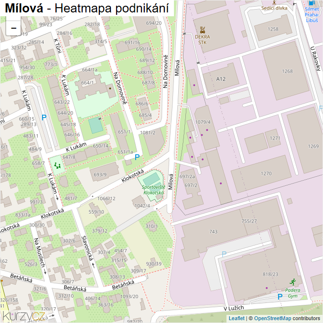323x323 pixels.
Task: Click the purple dot near building A12
Action: pos(194,85)
